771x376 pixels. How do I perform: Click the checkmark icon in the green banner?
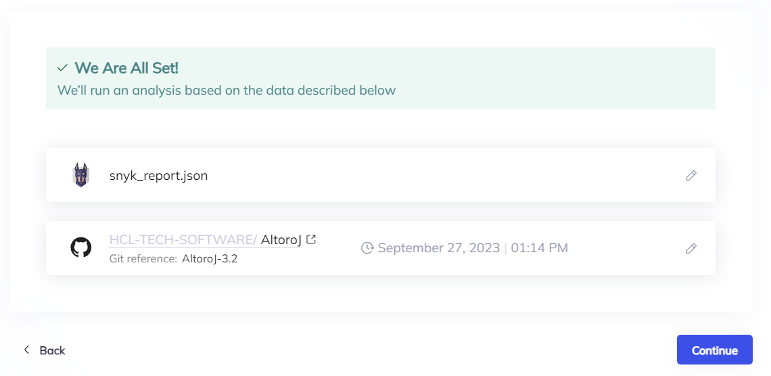62,68
